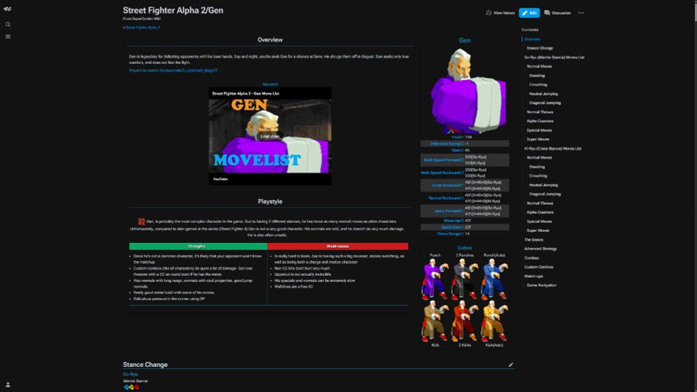Click the red Weaknesses table header
This screenshot has width=697, height=392.
pyautogui.click(x=338, y=246)
